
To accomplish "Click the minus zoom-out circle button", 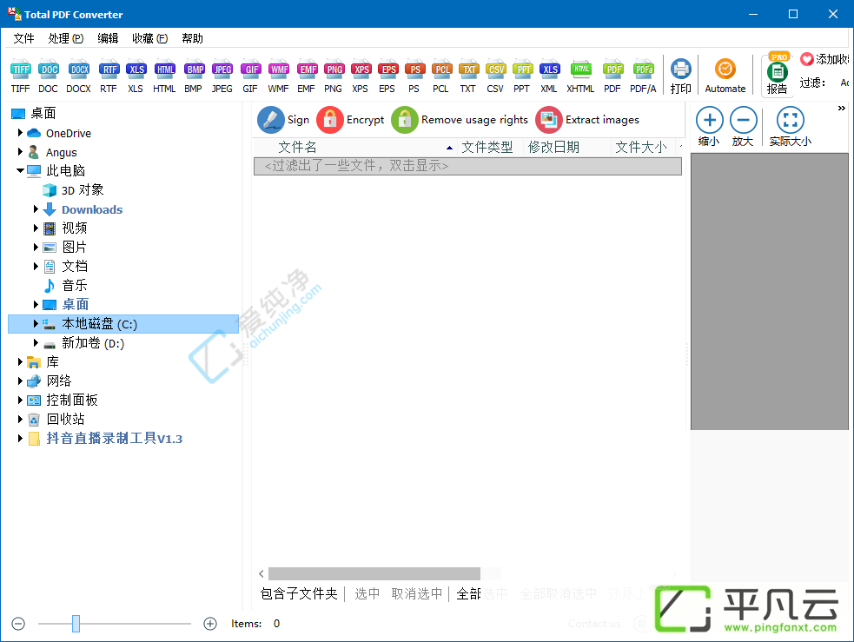I will [x=18, y=624].
